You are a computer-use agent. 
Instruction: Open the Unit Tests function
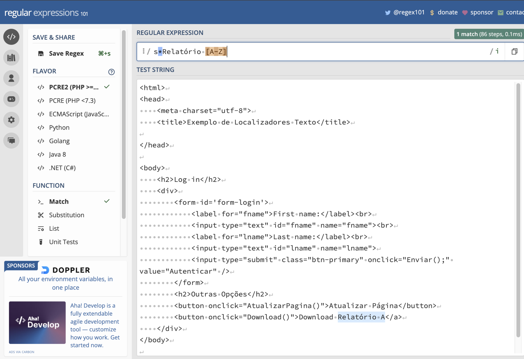pos(63,242)
